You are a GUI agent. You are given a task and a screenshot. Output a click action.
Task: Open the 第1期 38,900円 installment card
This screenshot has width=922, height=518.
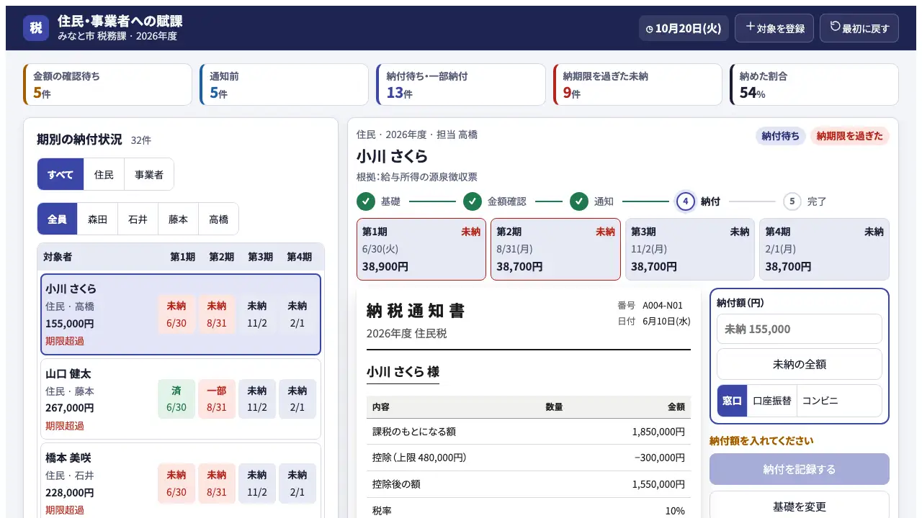pyautogui.click(x=421, y=249)
